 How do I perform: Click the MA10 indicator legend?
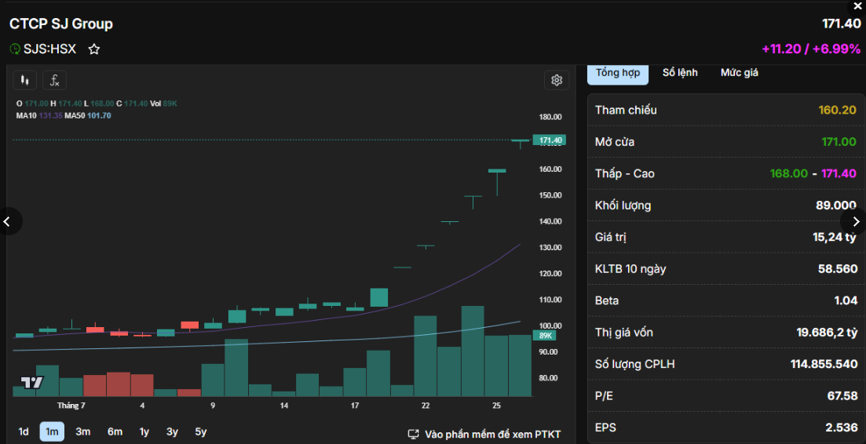point(39,116)
